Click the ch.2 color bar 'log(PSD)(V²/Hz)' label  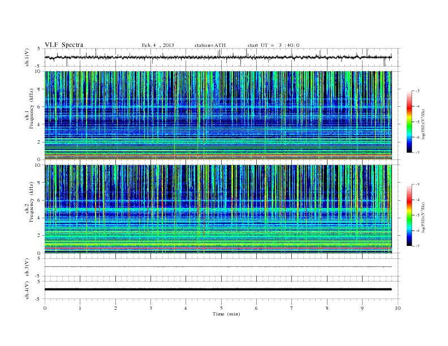(424, 218)
